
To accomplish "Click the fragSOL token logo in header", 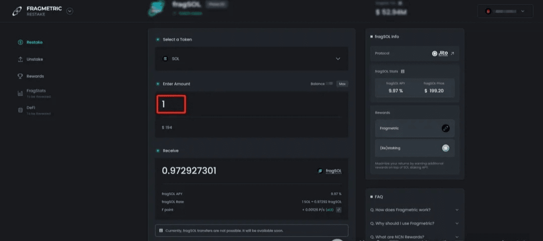I will tap(157, 9).
